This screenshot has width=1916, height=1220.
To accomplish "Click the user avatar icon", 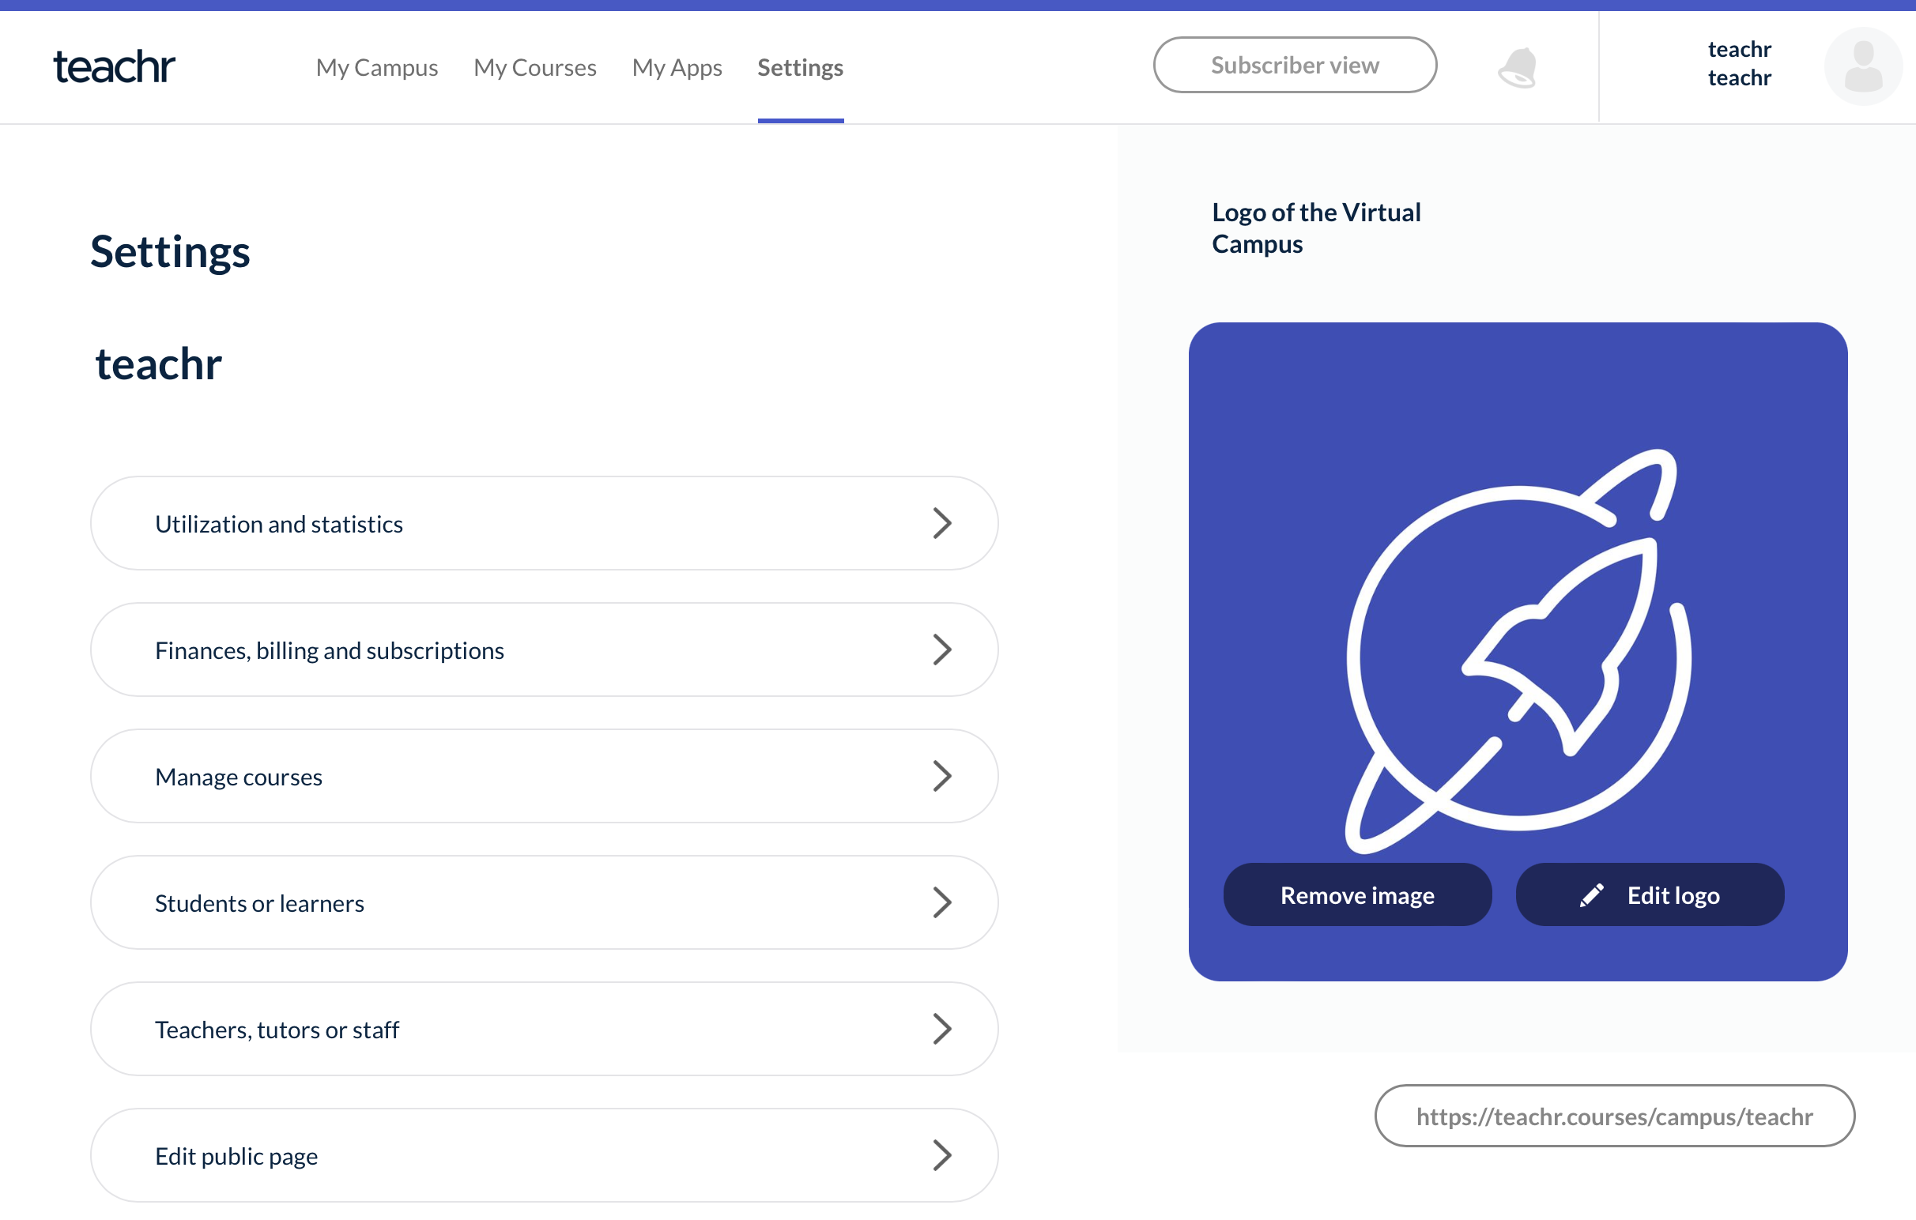I will coord(1863,67).
